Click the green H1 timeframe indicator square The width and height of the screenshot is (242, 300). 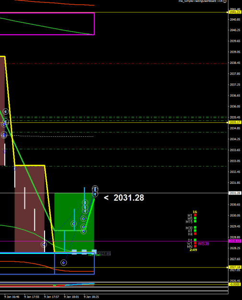coord(195,230)
